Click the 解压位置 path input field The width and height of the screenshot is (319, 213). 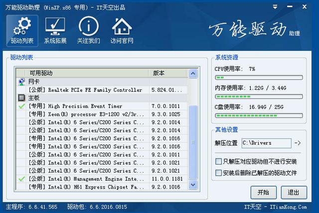pyautogui.click(x=267, y=143)
